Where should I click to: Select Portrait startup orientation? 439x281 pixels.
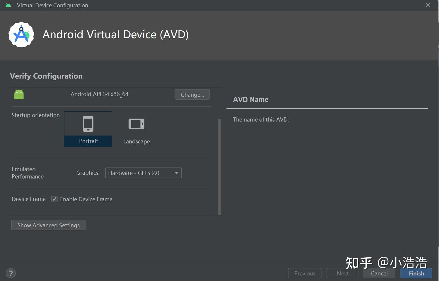[x=88, y=129]
